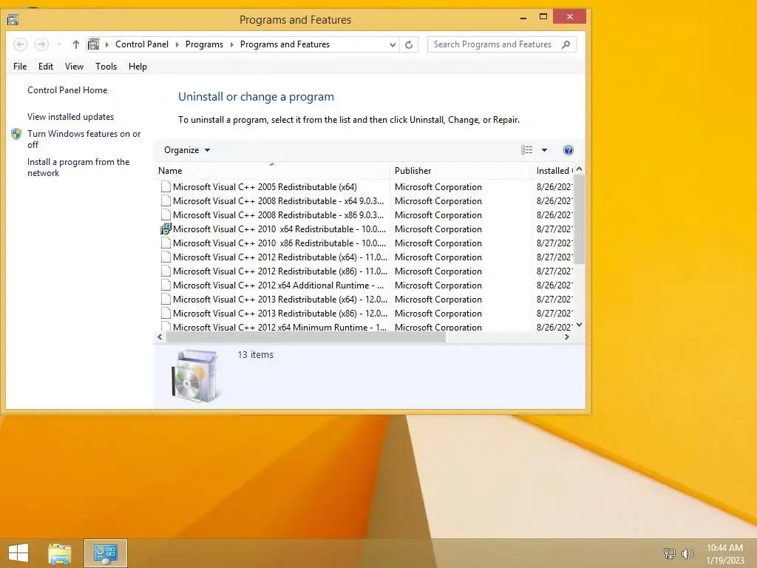Select Visual C++ 2012 Redistributable (x86) row
The height and width of the screenshot is (568, 757).
click(367, 271)
